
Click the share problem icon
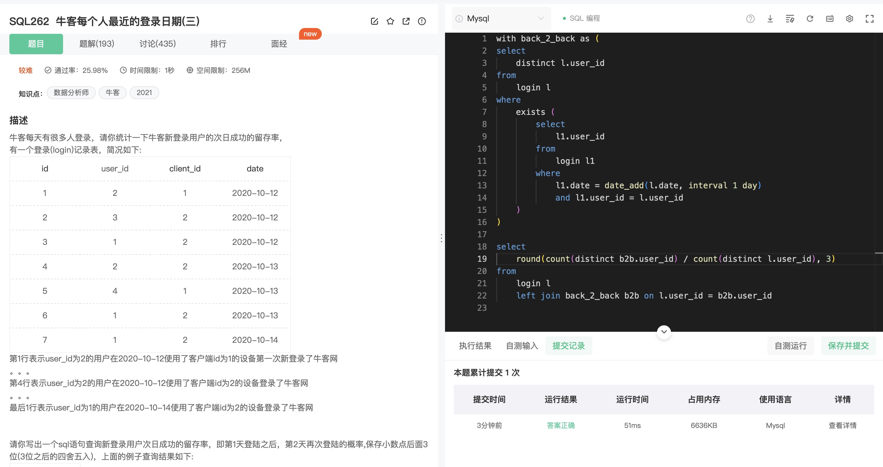pos(406,21)
